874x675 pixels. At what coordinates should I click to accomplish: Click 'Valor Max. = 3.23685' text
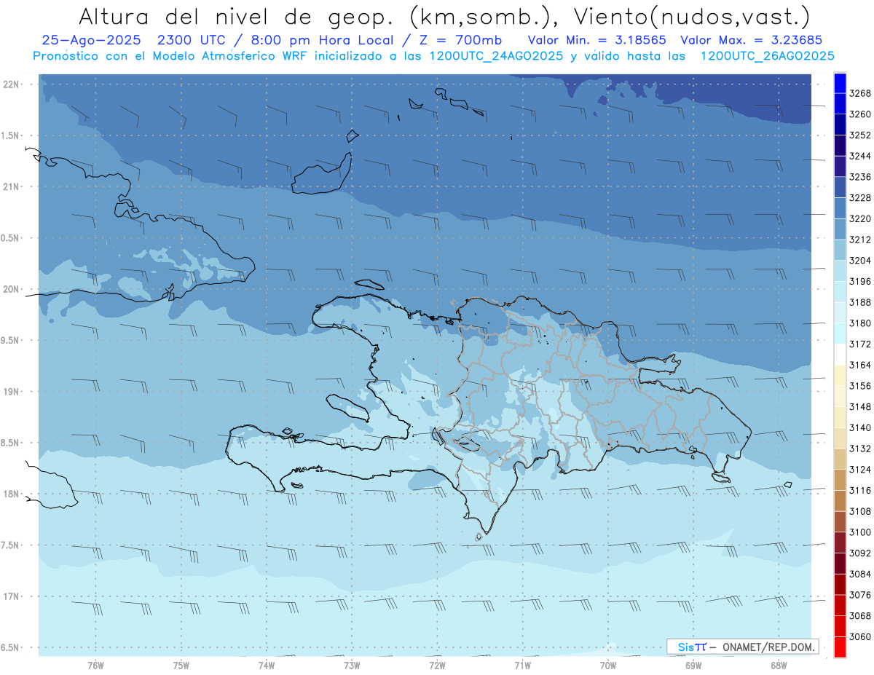(752, 39)
